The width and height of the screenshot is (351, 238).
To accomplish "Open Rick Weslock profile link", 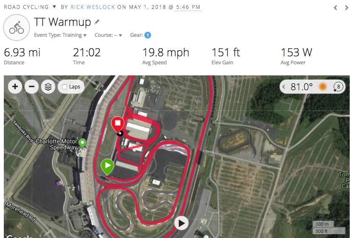I will [93, 7].
